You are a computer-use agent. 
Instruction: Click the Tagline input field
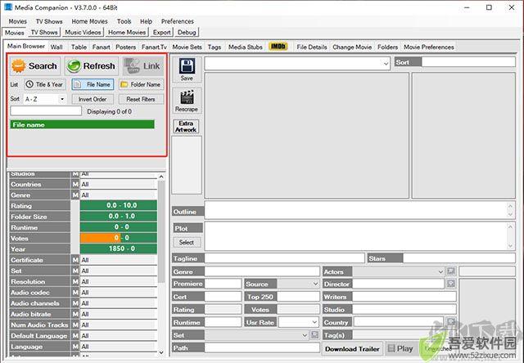click(x=284, y=258)
